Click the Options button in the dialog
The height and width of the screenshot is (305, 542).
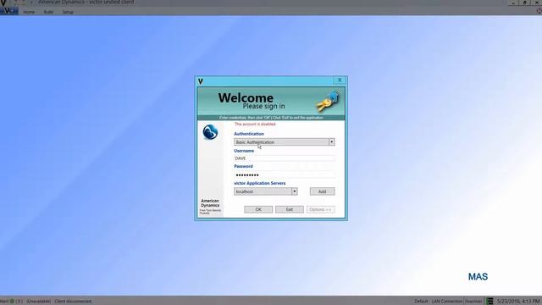point(320,209)
